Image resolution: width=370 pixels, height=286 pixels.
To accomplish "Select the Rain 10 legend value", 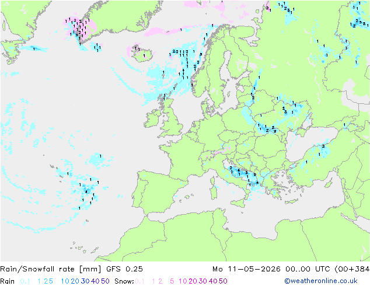I will tap(65, 281).
